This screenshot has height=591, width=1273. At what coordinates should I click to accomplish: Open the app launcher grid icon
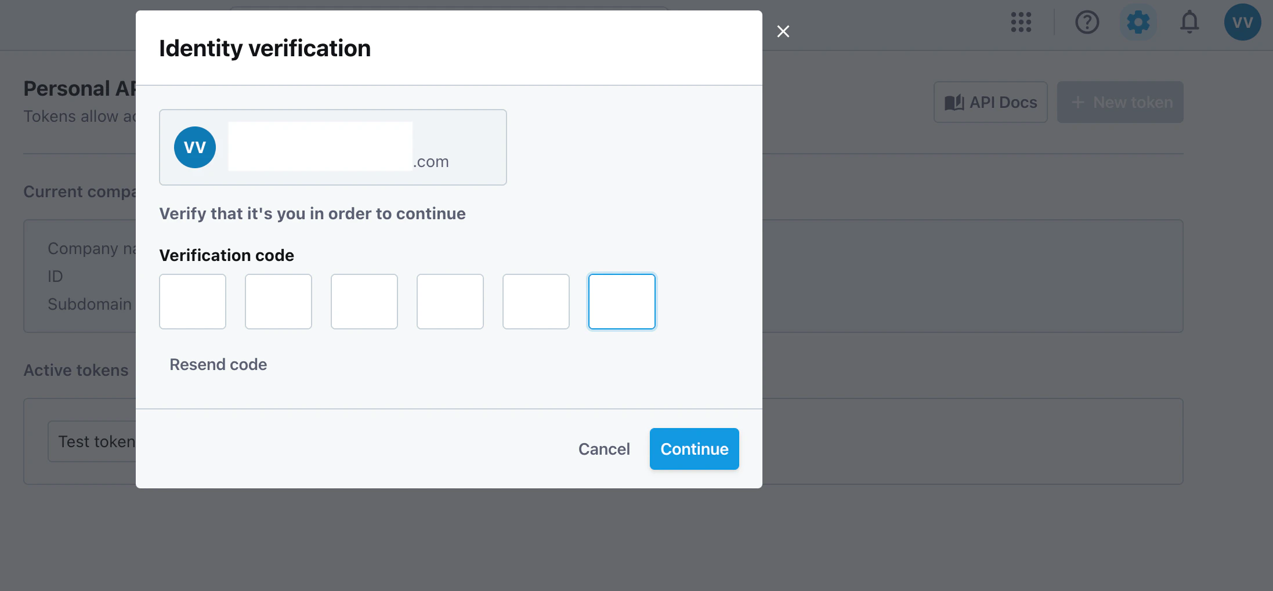(x=1021, y=23)
